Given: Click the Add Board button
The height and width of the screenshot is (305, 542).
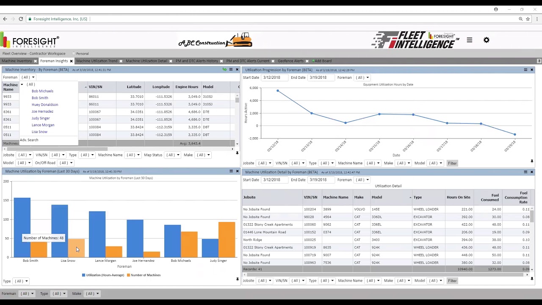Looking at the screenshot, I should (322, 61).
